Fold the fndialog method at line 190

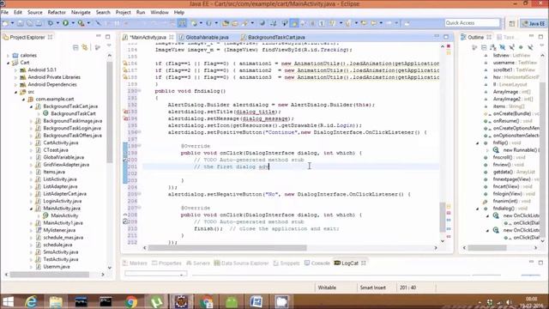[x=140, y=91]
